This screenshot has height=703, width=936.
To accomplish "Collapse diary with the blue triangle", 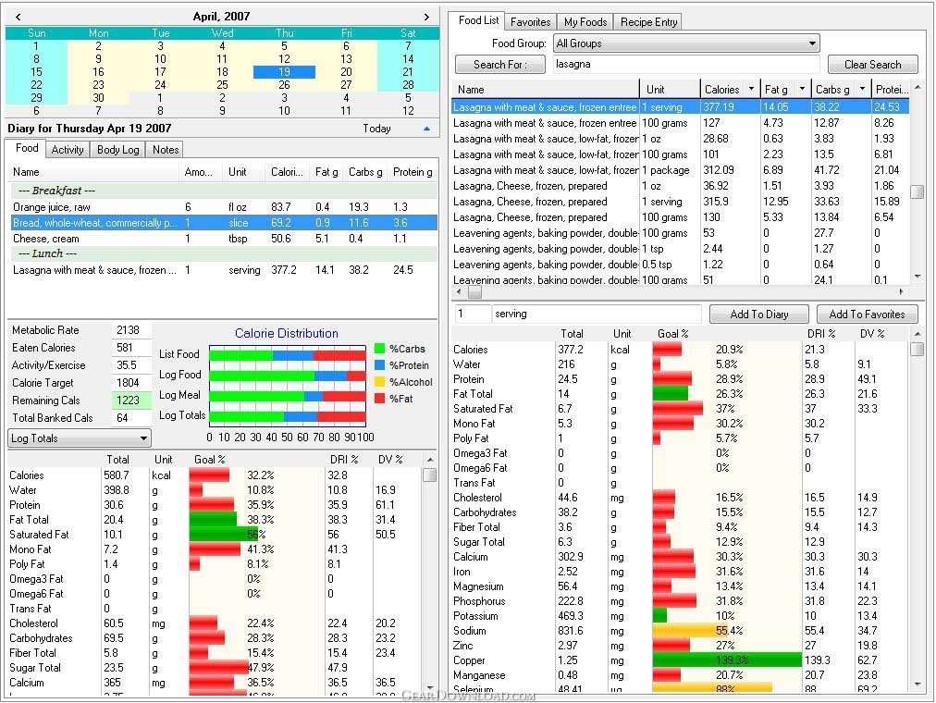I will [426, 129].
